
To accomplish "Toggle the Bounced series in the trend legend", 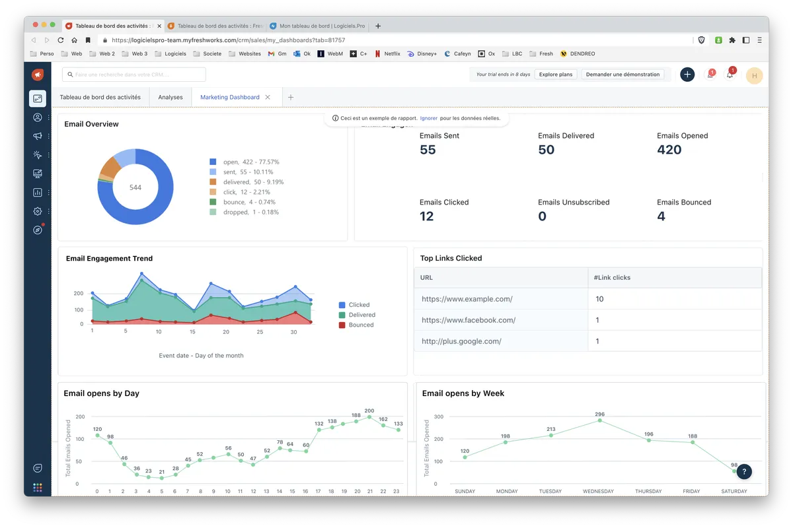I will 361,325.
